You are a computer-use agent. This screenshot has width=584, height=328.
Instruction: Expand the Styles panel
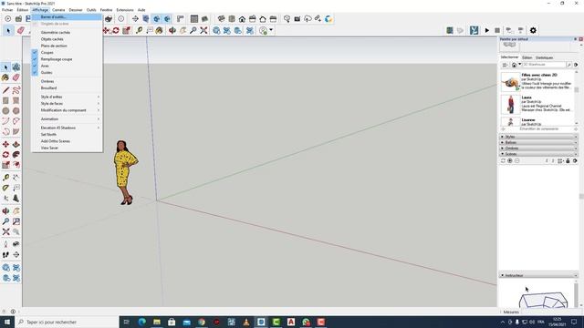(538, 137)
